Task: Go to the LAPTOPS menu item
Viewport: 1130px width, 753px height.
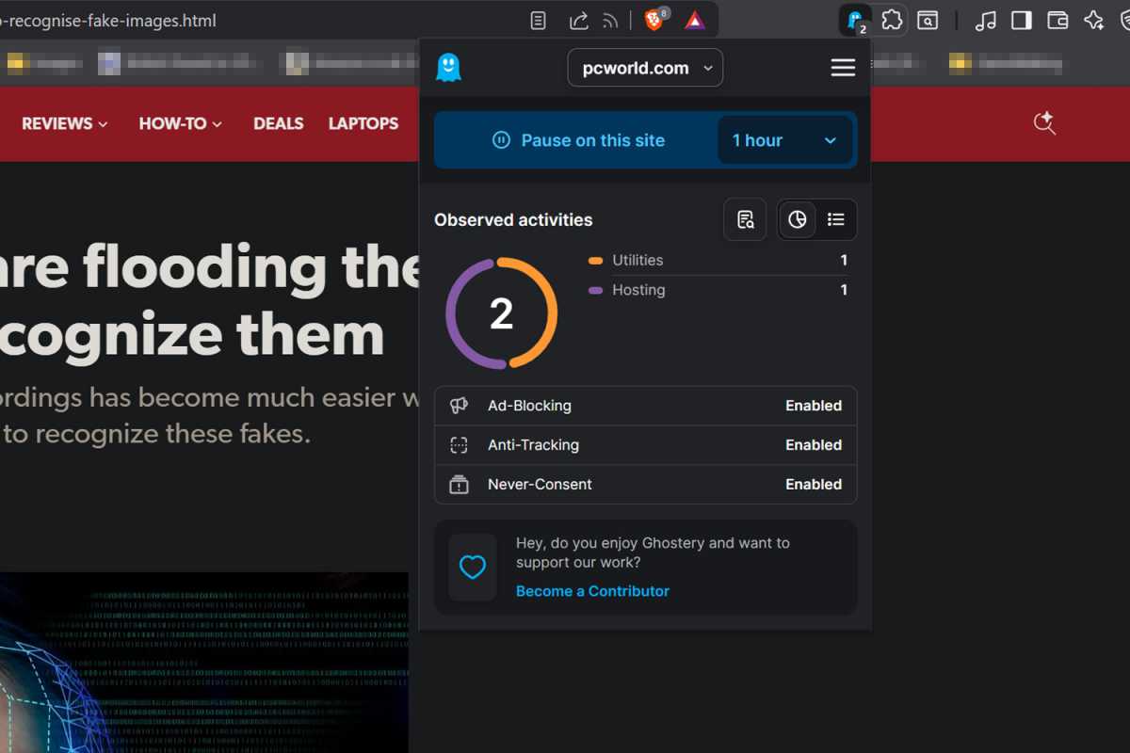Action: 363,123
